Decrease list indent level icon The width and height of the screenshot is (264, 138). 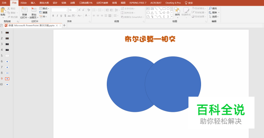point(107,10)
